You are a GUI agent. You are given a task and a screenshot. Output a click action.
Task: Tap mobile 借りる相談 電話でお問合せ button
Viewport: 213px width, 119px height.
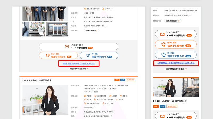point(176,44)
